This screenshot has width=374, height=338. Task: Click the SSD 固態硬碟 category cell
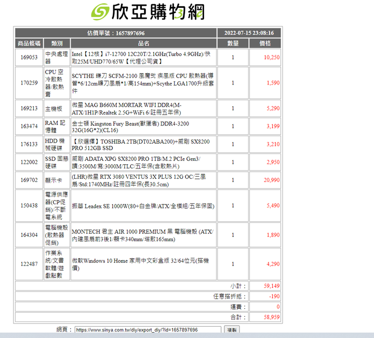(x=57, y=162)
